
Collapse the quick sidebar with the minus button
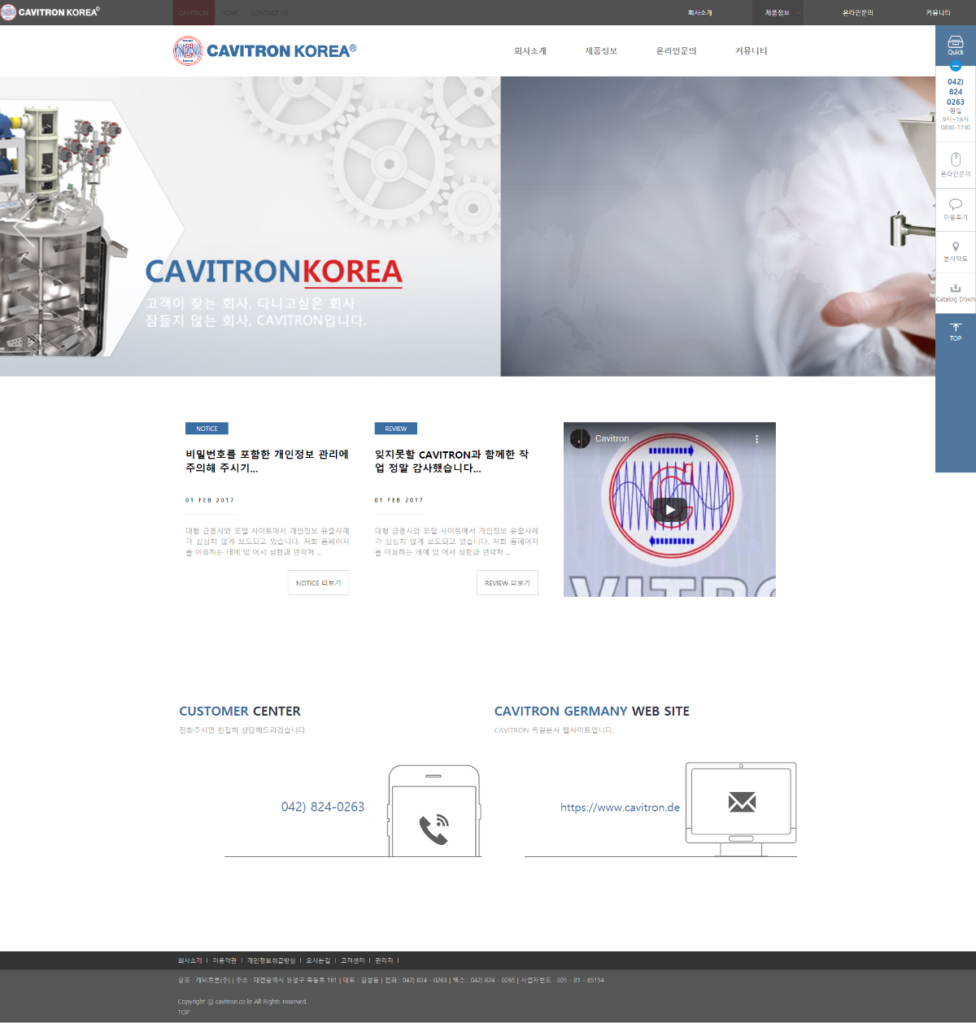956,66
